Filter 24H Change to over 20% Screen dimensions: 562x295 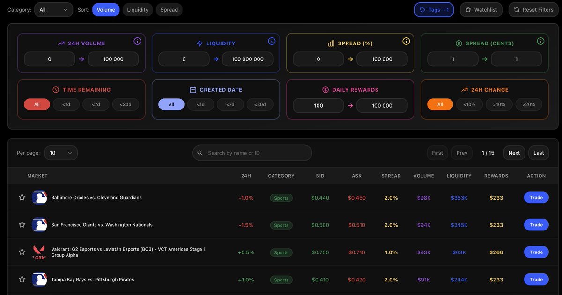click(x=529, y=105)
